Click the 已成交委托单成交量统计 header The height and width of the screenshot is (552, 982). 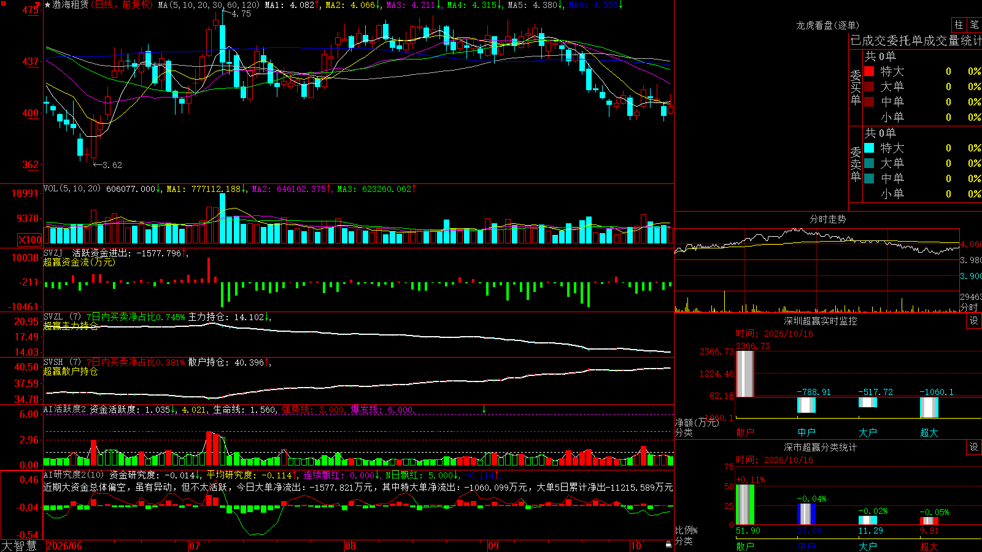(916, 40)
